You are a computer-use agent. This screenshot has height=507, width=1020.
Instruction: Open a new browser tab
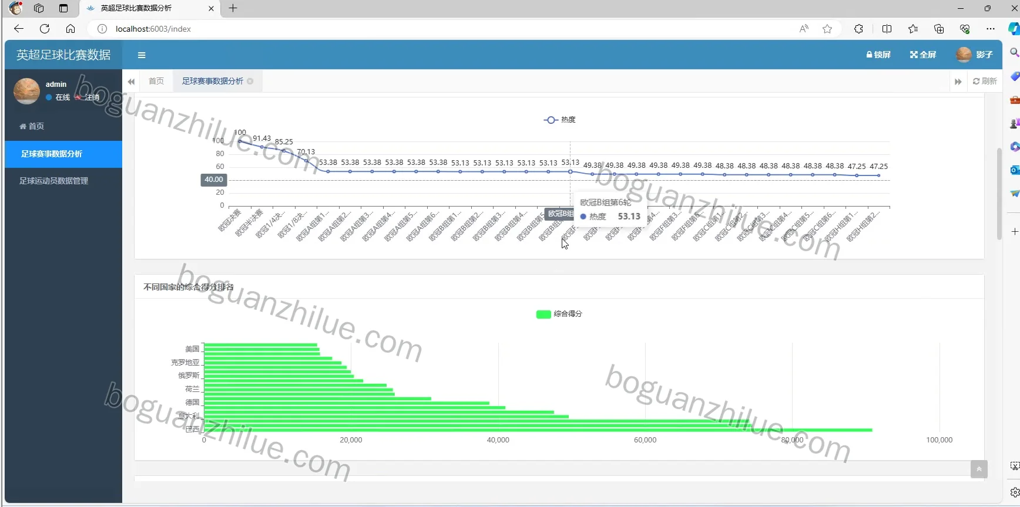233,8
